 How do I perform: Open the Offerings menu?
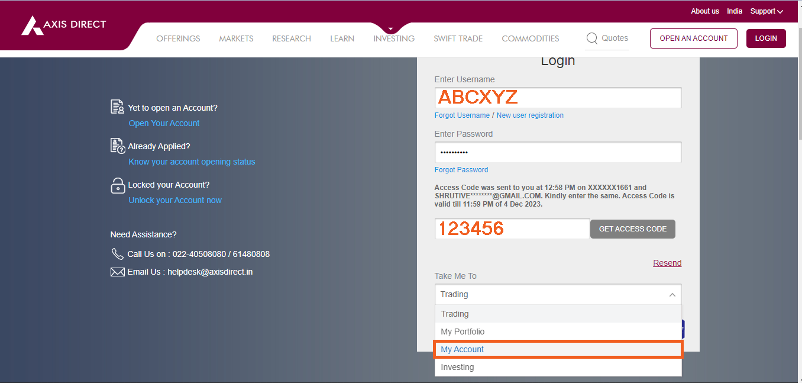click(x=178, y=38)
